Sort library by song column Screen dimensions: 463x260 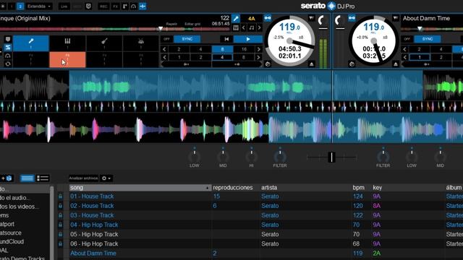coord(140,188)
